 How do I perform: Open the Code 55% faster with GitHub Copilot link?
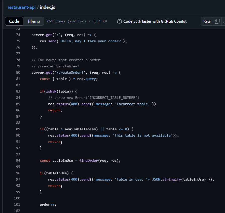click(x=155, y=21)
